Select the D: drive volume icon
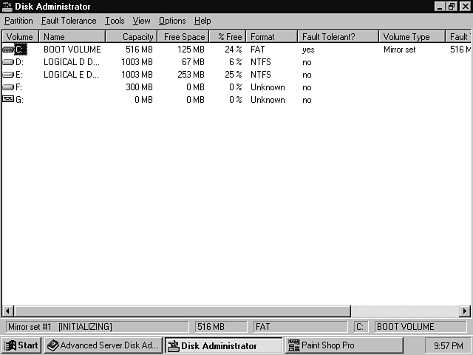Screen dimensions: 473x355 [x=8, y=62]
